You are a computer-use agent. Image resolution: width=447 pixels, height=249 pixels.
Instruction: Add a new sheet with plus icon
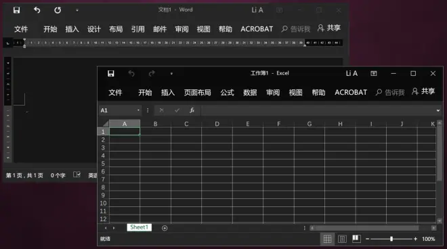165,228
